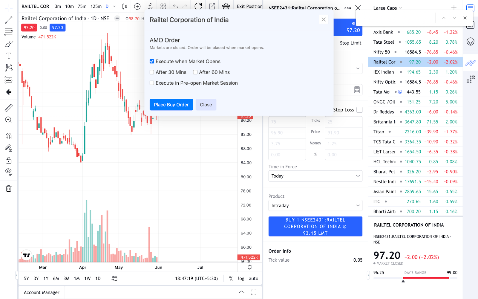Click the ruler measure tool
This screenshot has width=478, height=299.
(9, 108)
